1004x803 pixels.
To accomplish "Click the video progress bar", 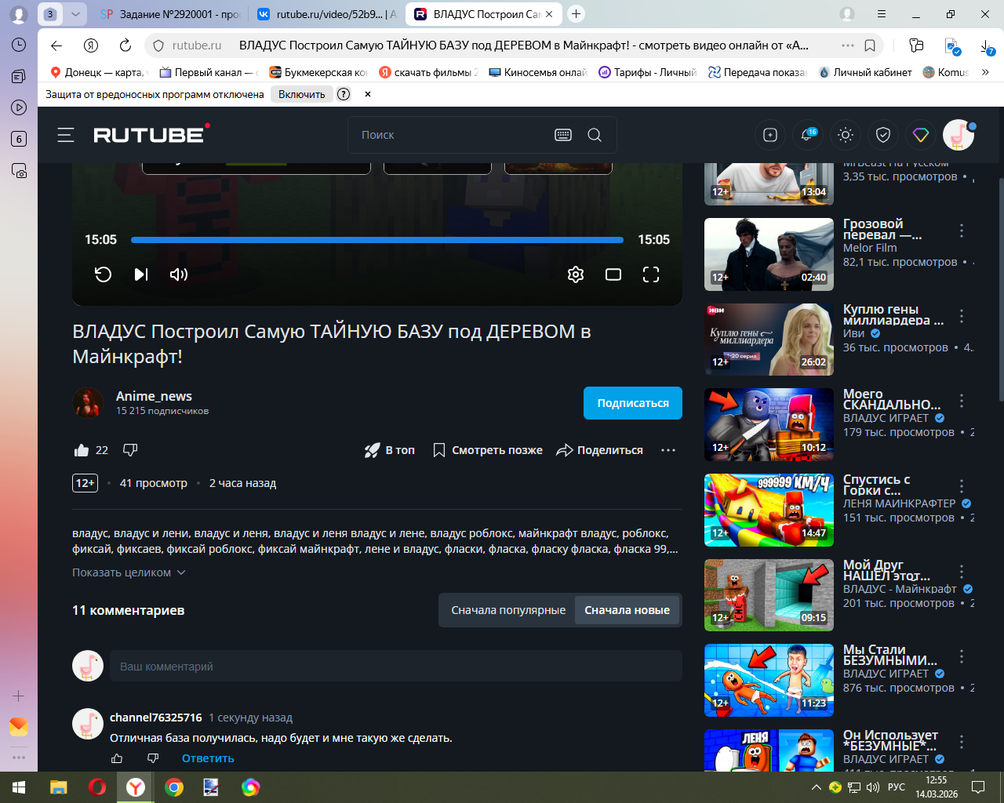I will (376, 240).
